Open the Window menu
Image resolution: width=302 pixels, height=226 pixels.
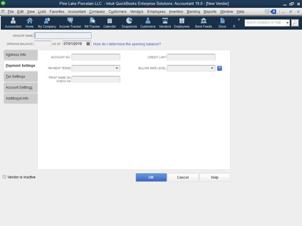(226, 11)
